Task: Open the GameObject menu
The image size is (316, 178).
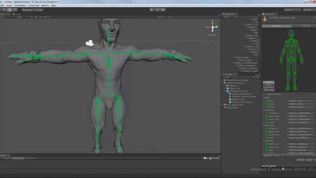Action: [20, 5]
